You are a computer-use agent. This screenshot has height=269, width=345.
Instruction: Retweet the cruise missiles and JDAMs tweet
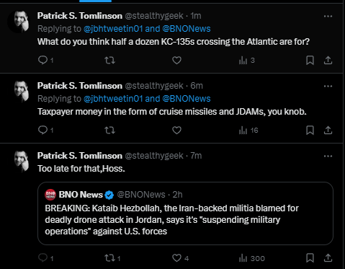(x=109, y=130)
